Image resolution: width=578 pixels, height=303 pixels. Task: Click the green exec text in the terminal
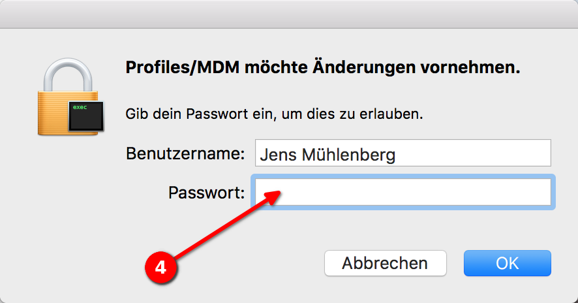coord(80,106)
